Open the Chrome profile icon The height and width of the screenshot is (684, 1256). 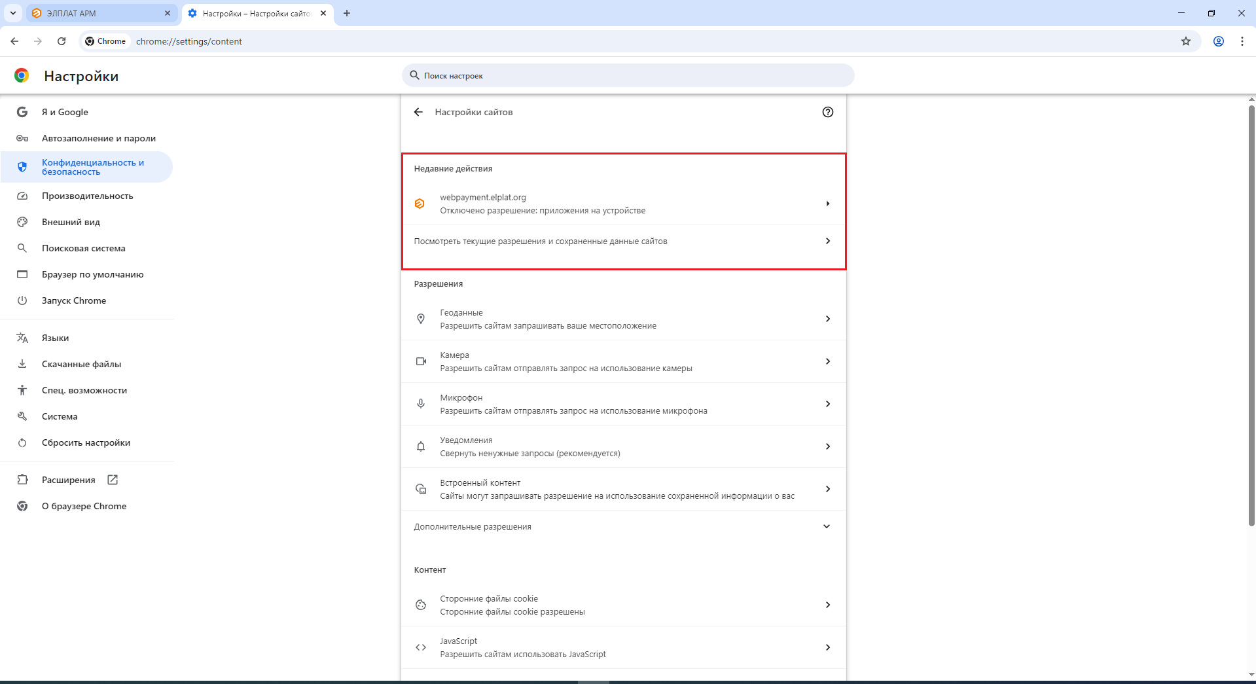click(x=1219, y=41)
